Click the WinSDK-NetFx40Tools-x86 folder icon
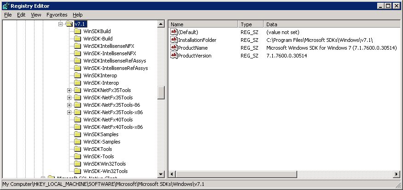 [x=77, y=127]
